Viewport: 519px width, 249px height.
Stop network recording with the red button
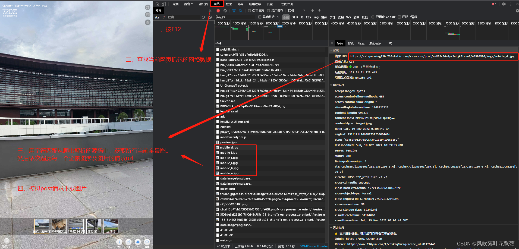click(218, 11)
